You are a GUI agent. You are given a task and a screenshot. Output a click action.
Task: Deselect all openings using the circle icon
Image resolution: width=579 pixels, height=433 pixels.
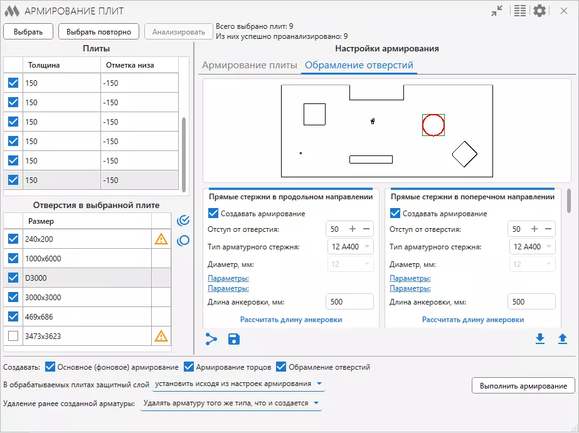click(183, 239)
